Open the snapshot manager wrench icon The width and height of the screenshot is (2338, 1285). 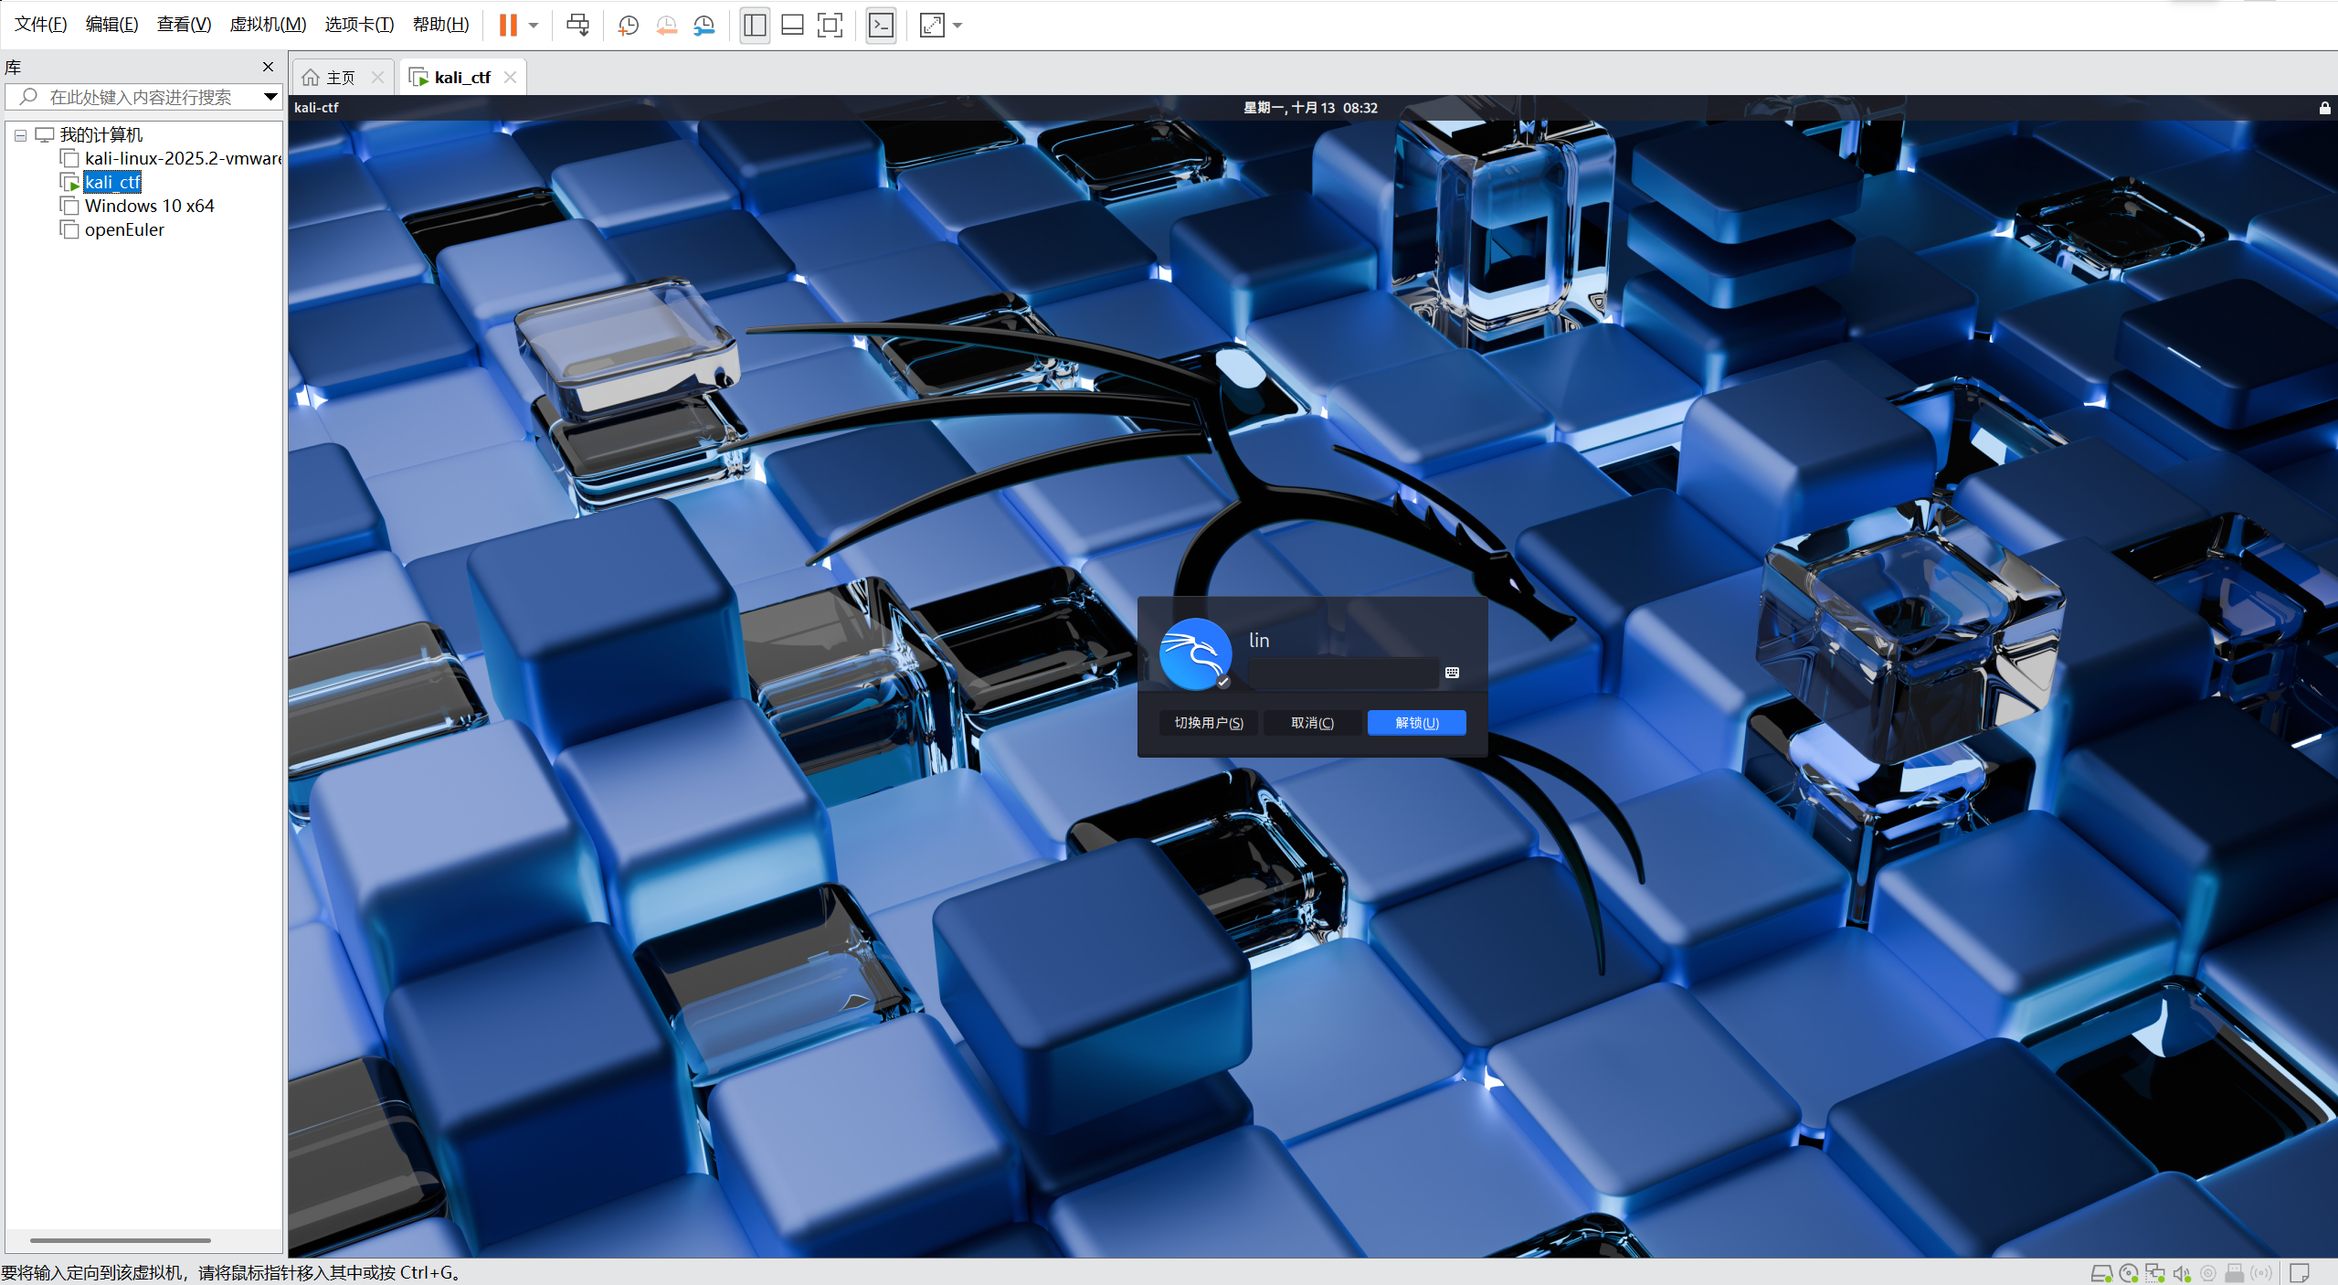tap(704, 25)
